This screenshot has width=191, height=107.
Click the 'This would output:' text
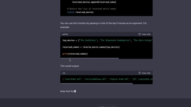70,66
